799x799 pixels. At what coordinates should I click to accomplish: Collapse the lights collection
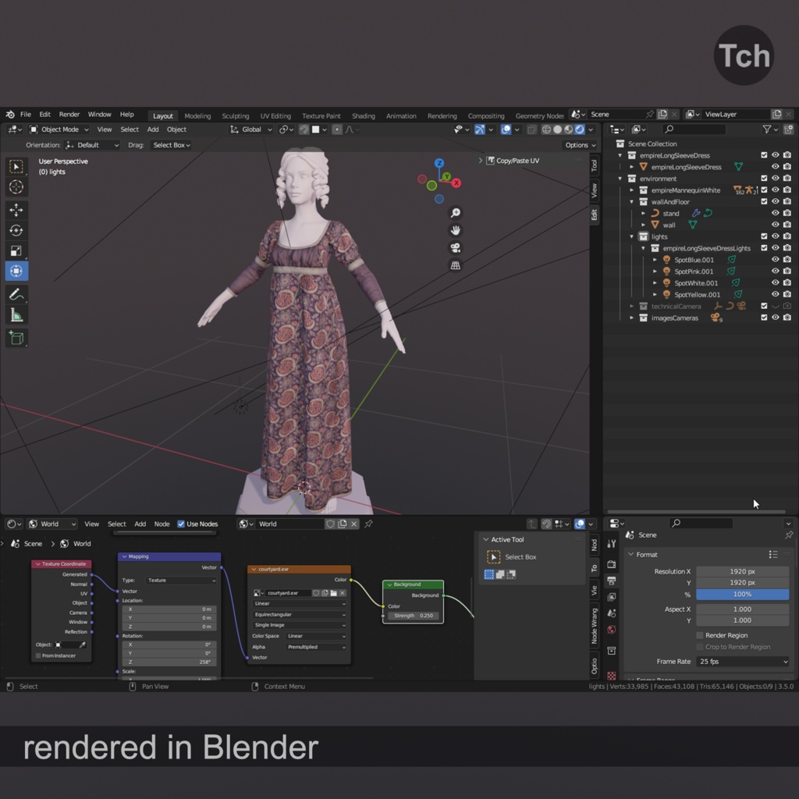pyautogui.click(x=630, y=236)
